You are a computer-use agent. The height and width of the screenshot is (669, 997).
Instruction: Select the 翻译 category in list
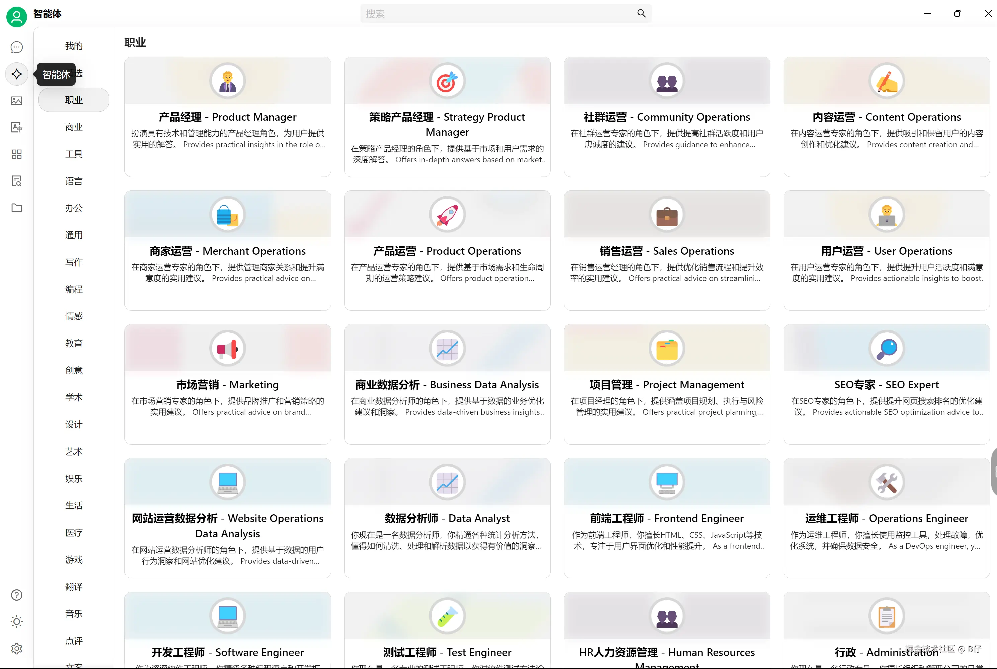point(73,587)
